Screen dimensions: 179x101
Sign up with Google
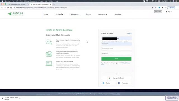[116, 78]
